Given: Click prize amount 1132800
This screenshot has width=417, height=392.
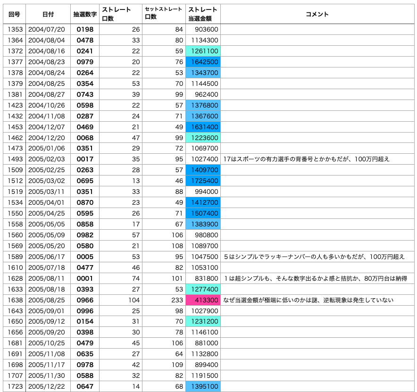Looking at the screenshot, I should 203,354.
